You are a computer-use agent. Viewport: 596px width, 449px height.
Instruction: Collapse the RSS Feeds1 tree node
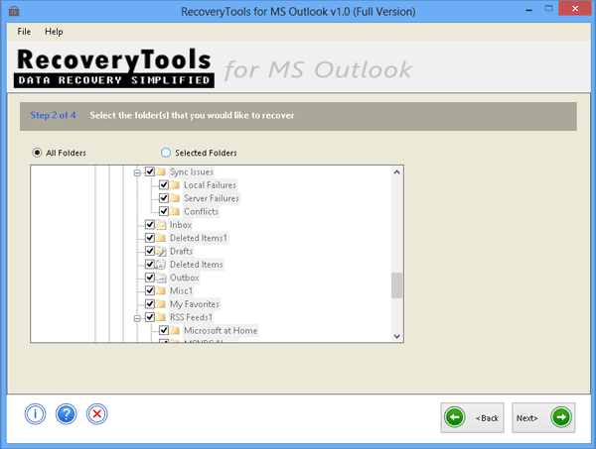[137, 318]
